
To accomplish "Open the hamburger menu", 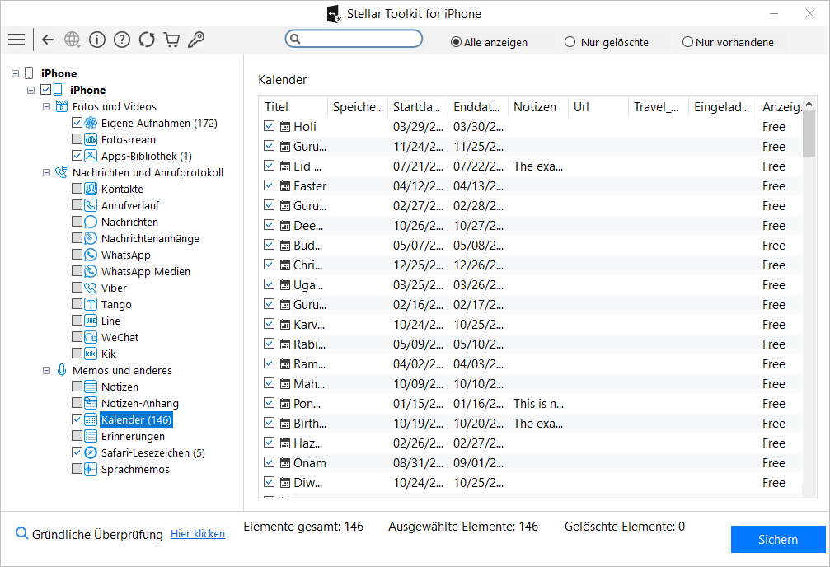I will pos(16,40).
